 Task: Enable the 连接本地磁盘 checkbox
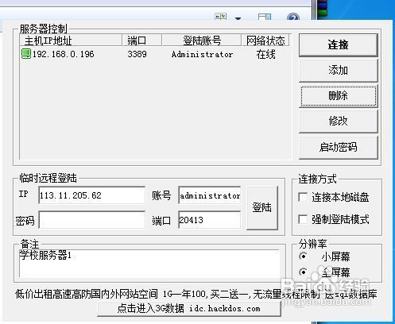(303, 197)
